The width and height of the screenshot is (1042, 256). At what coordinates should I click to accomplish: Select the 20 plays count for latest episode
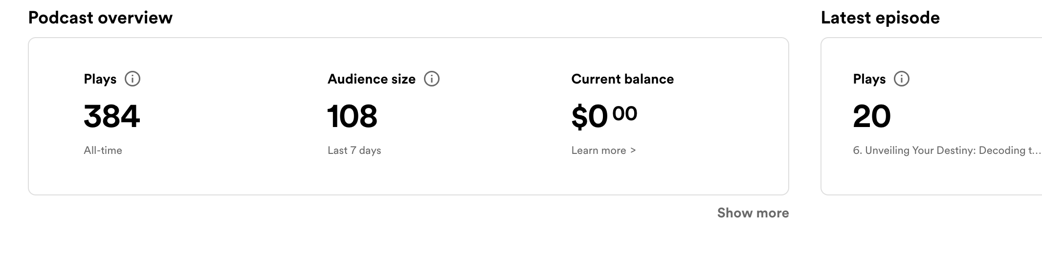click(871, 116)
